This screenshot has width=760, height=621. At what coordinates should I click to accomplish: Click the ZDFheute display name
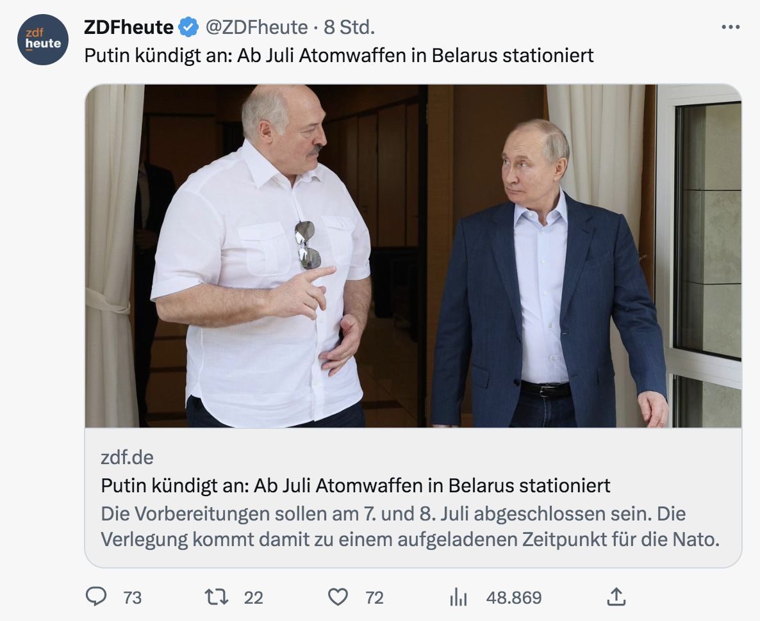tap(129, 28)
